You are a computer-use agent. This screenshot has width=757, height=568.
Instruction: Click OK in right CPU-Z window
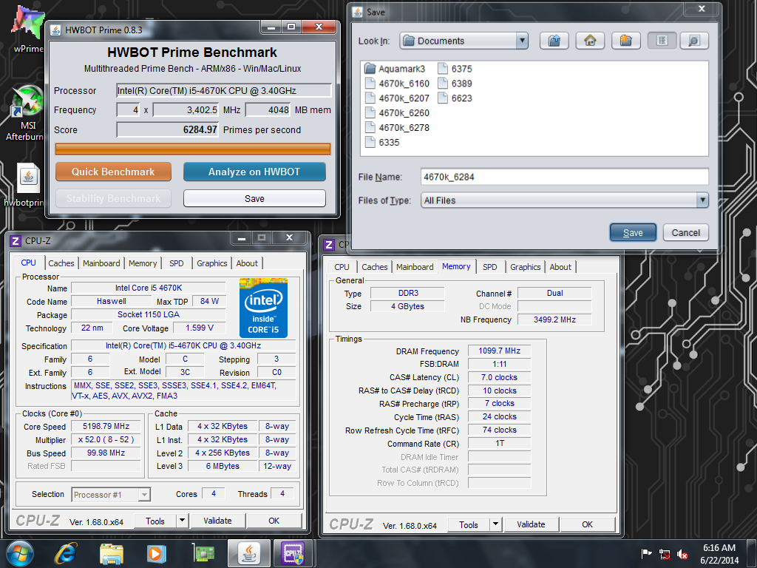point(587,524)
